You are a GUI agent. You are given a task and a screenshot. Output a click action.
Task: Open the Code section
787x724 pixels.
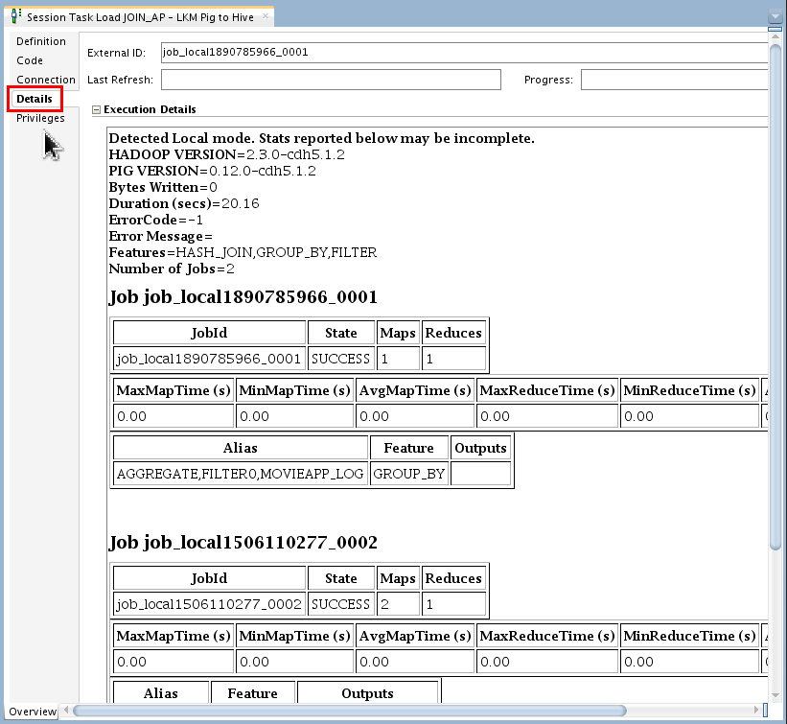tap(29, 60)
